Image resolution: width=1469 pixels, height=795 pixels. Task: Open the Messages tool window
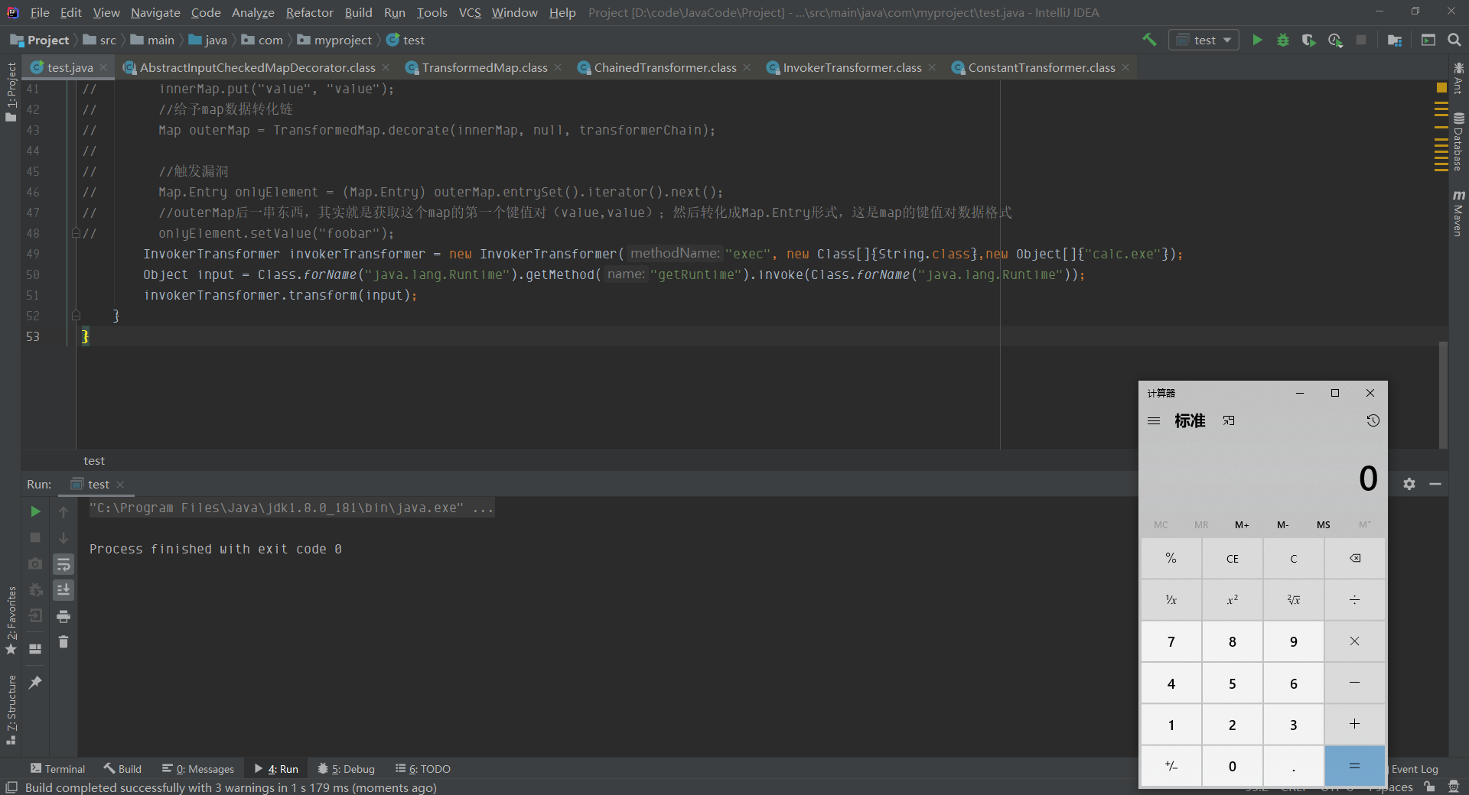198,769
